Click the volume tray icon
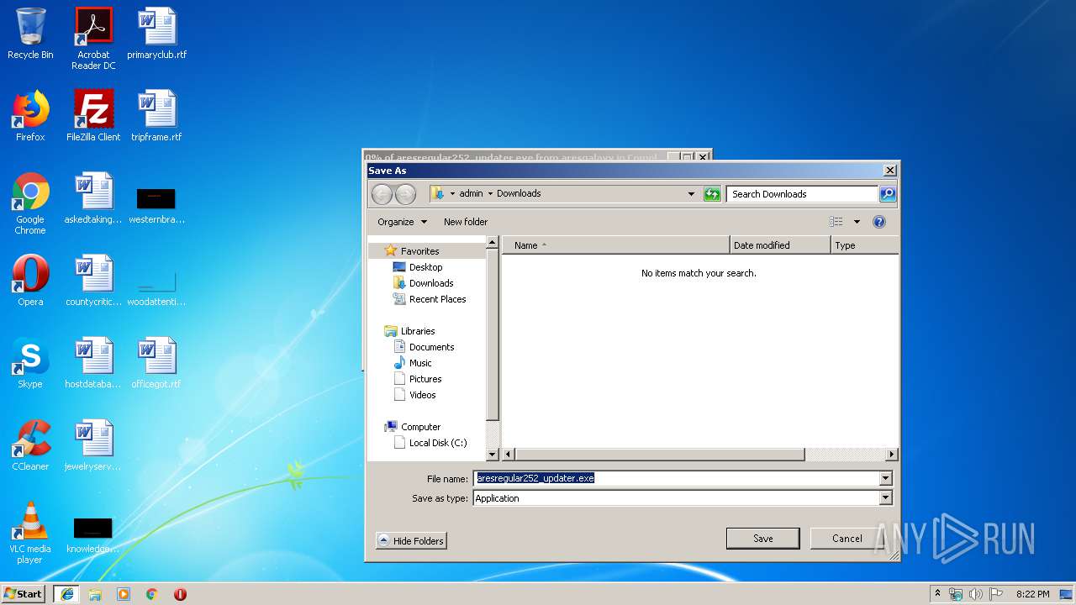This screenshot has height=605, width=1076. point(976,594)
